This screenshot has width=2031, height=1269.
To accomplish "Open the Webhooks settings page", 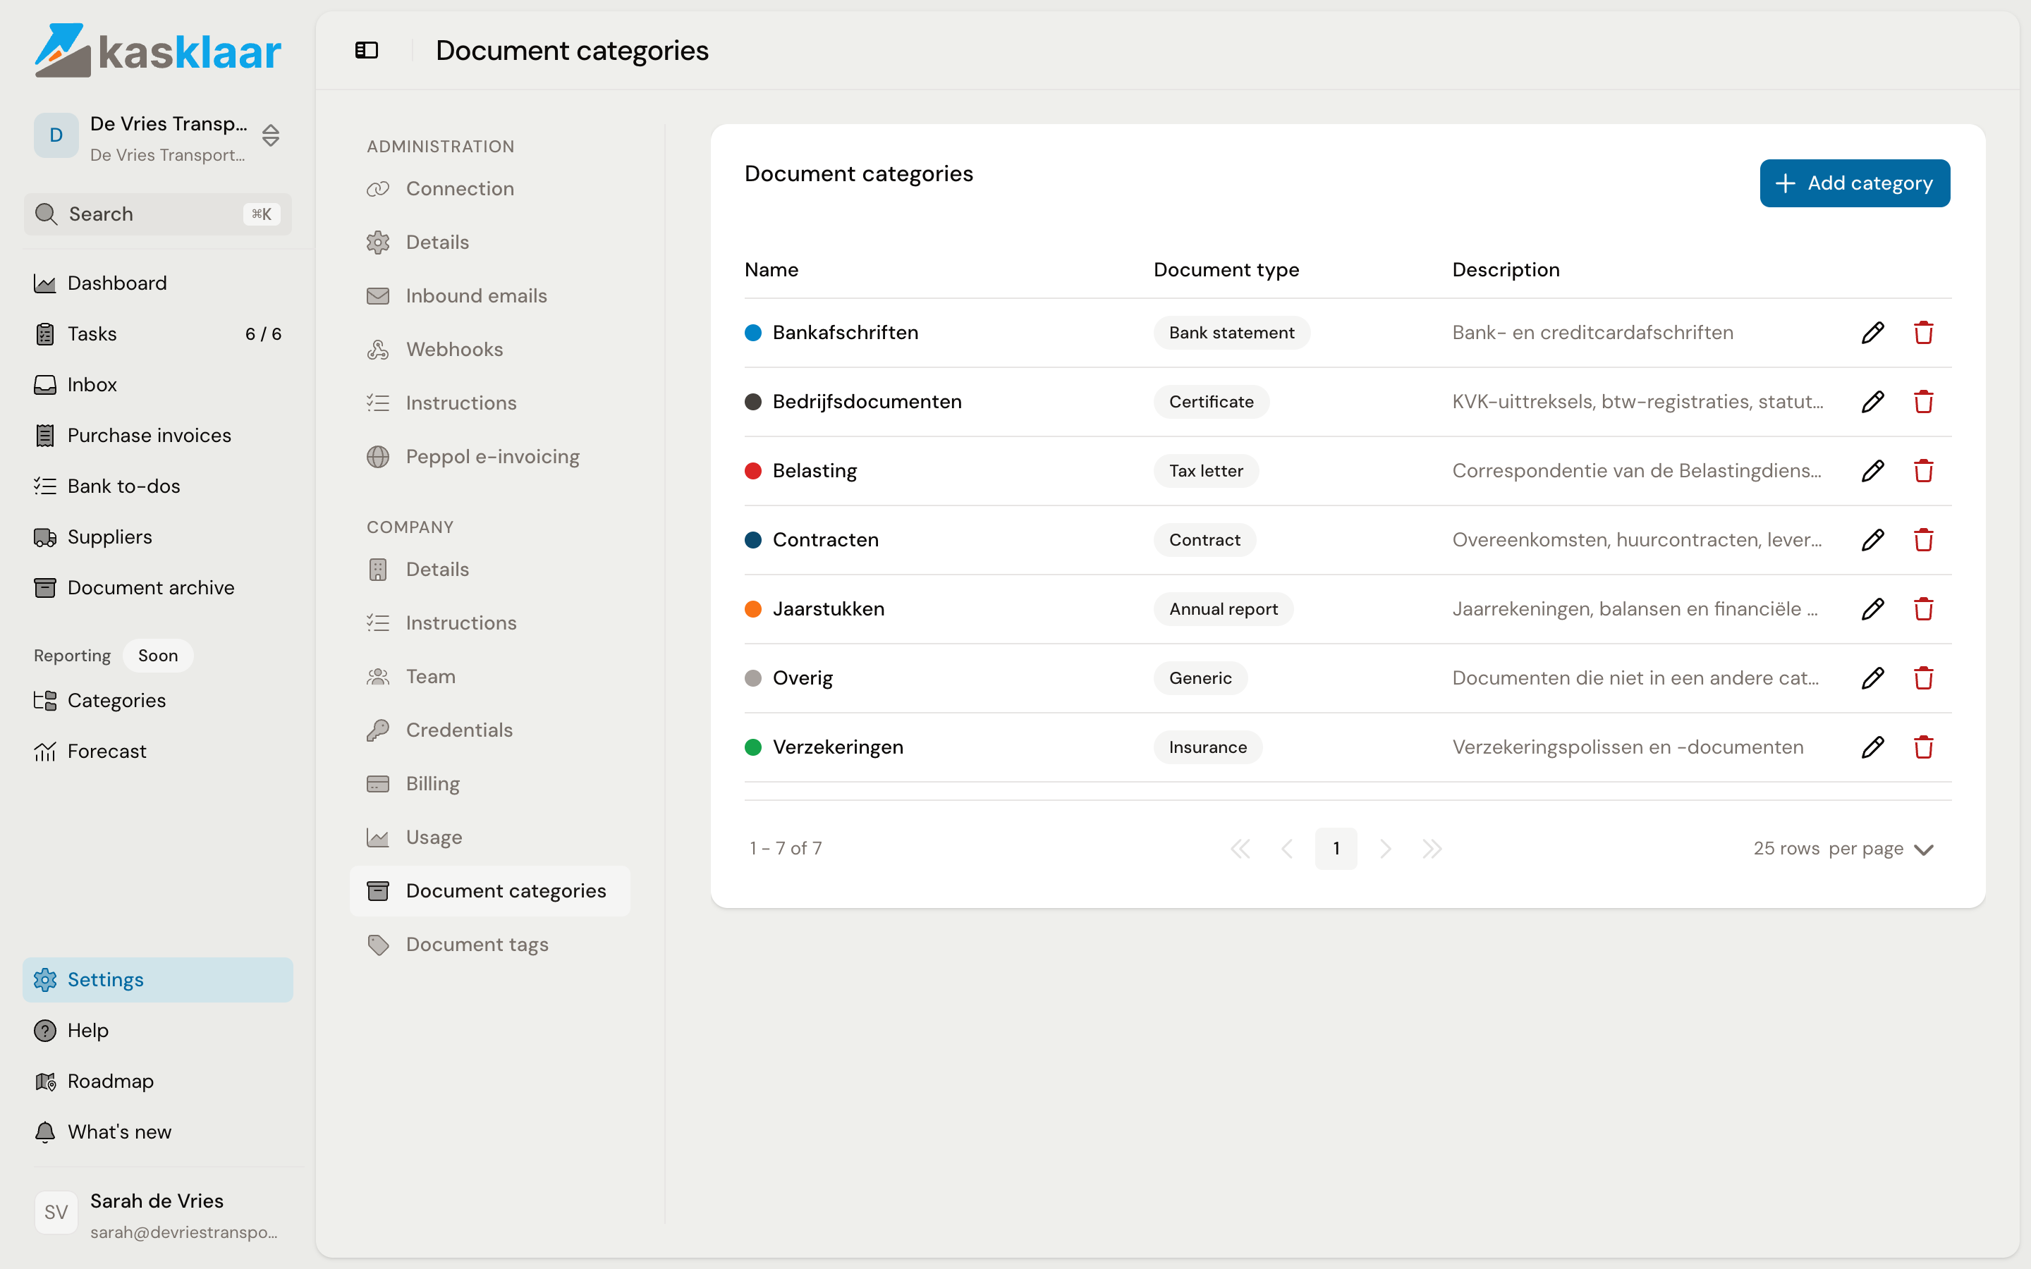I will coord(490,349).
